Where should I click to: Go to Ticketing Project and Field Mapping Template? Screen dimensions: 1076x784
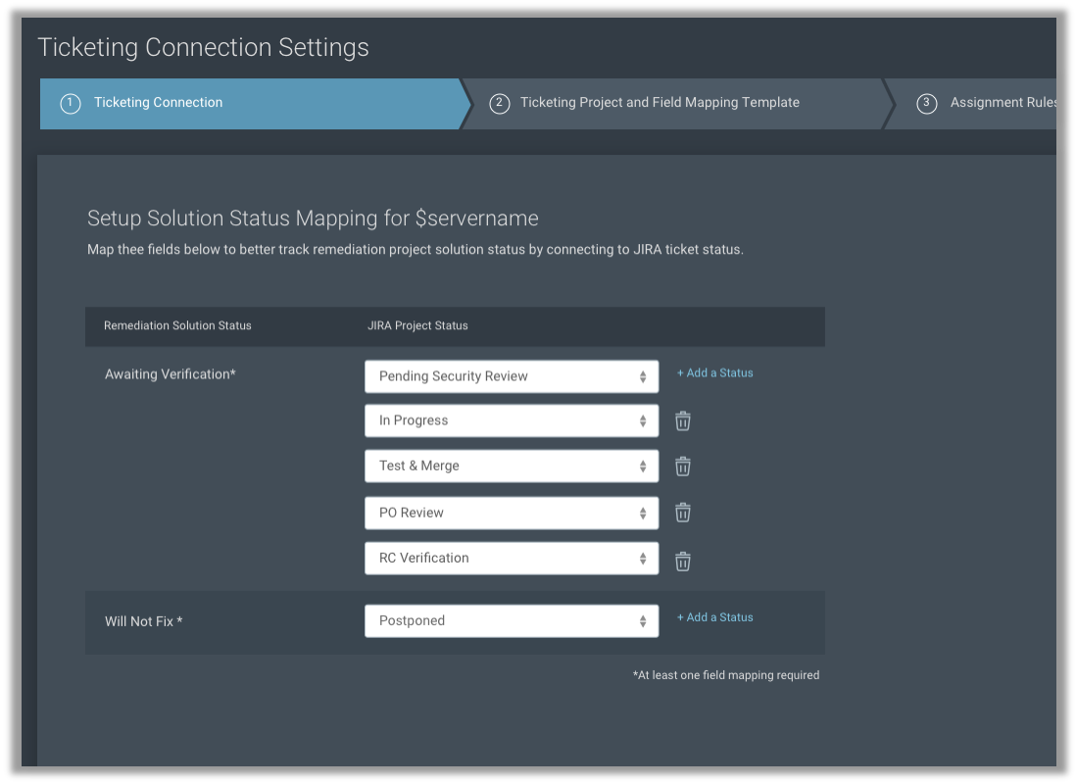coord(660,103)
